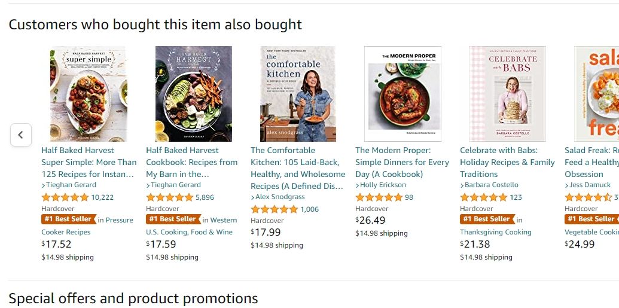
Task: Click the previous carousel arrow button
Action: point(21,135)
